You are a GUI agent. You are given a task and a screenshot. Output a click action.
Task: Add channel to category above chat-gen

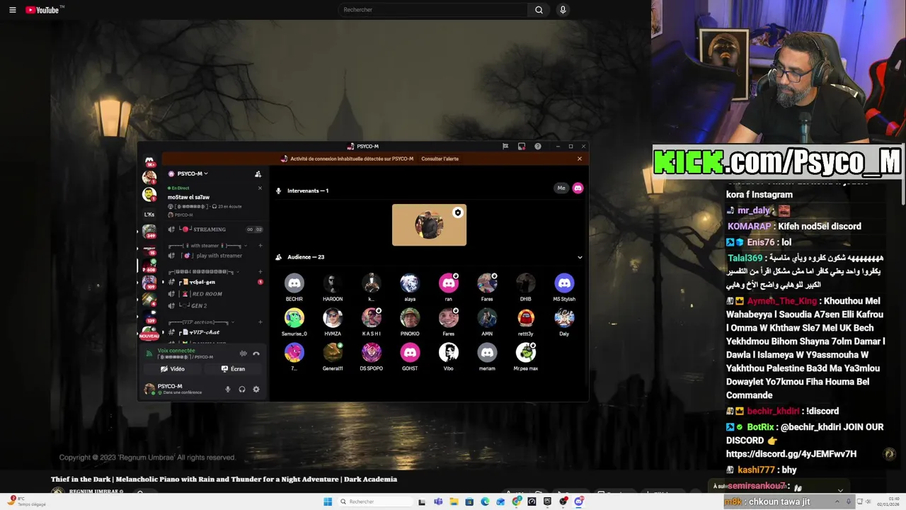coord(260,271)
